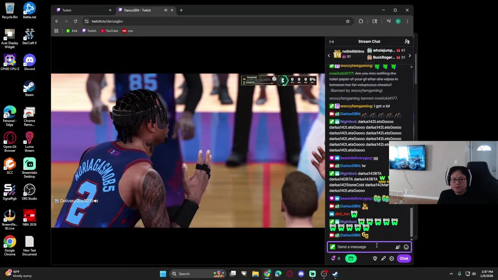Reload the Twitch page
Screen dimensions: 498x280
(x=75, y=21)
